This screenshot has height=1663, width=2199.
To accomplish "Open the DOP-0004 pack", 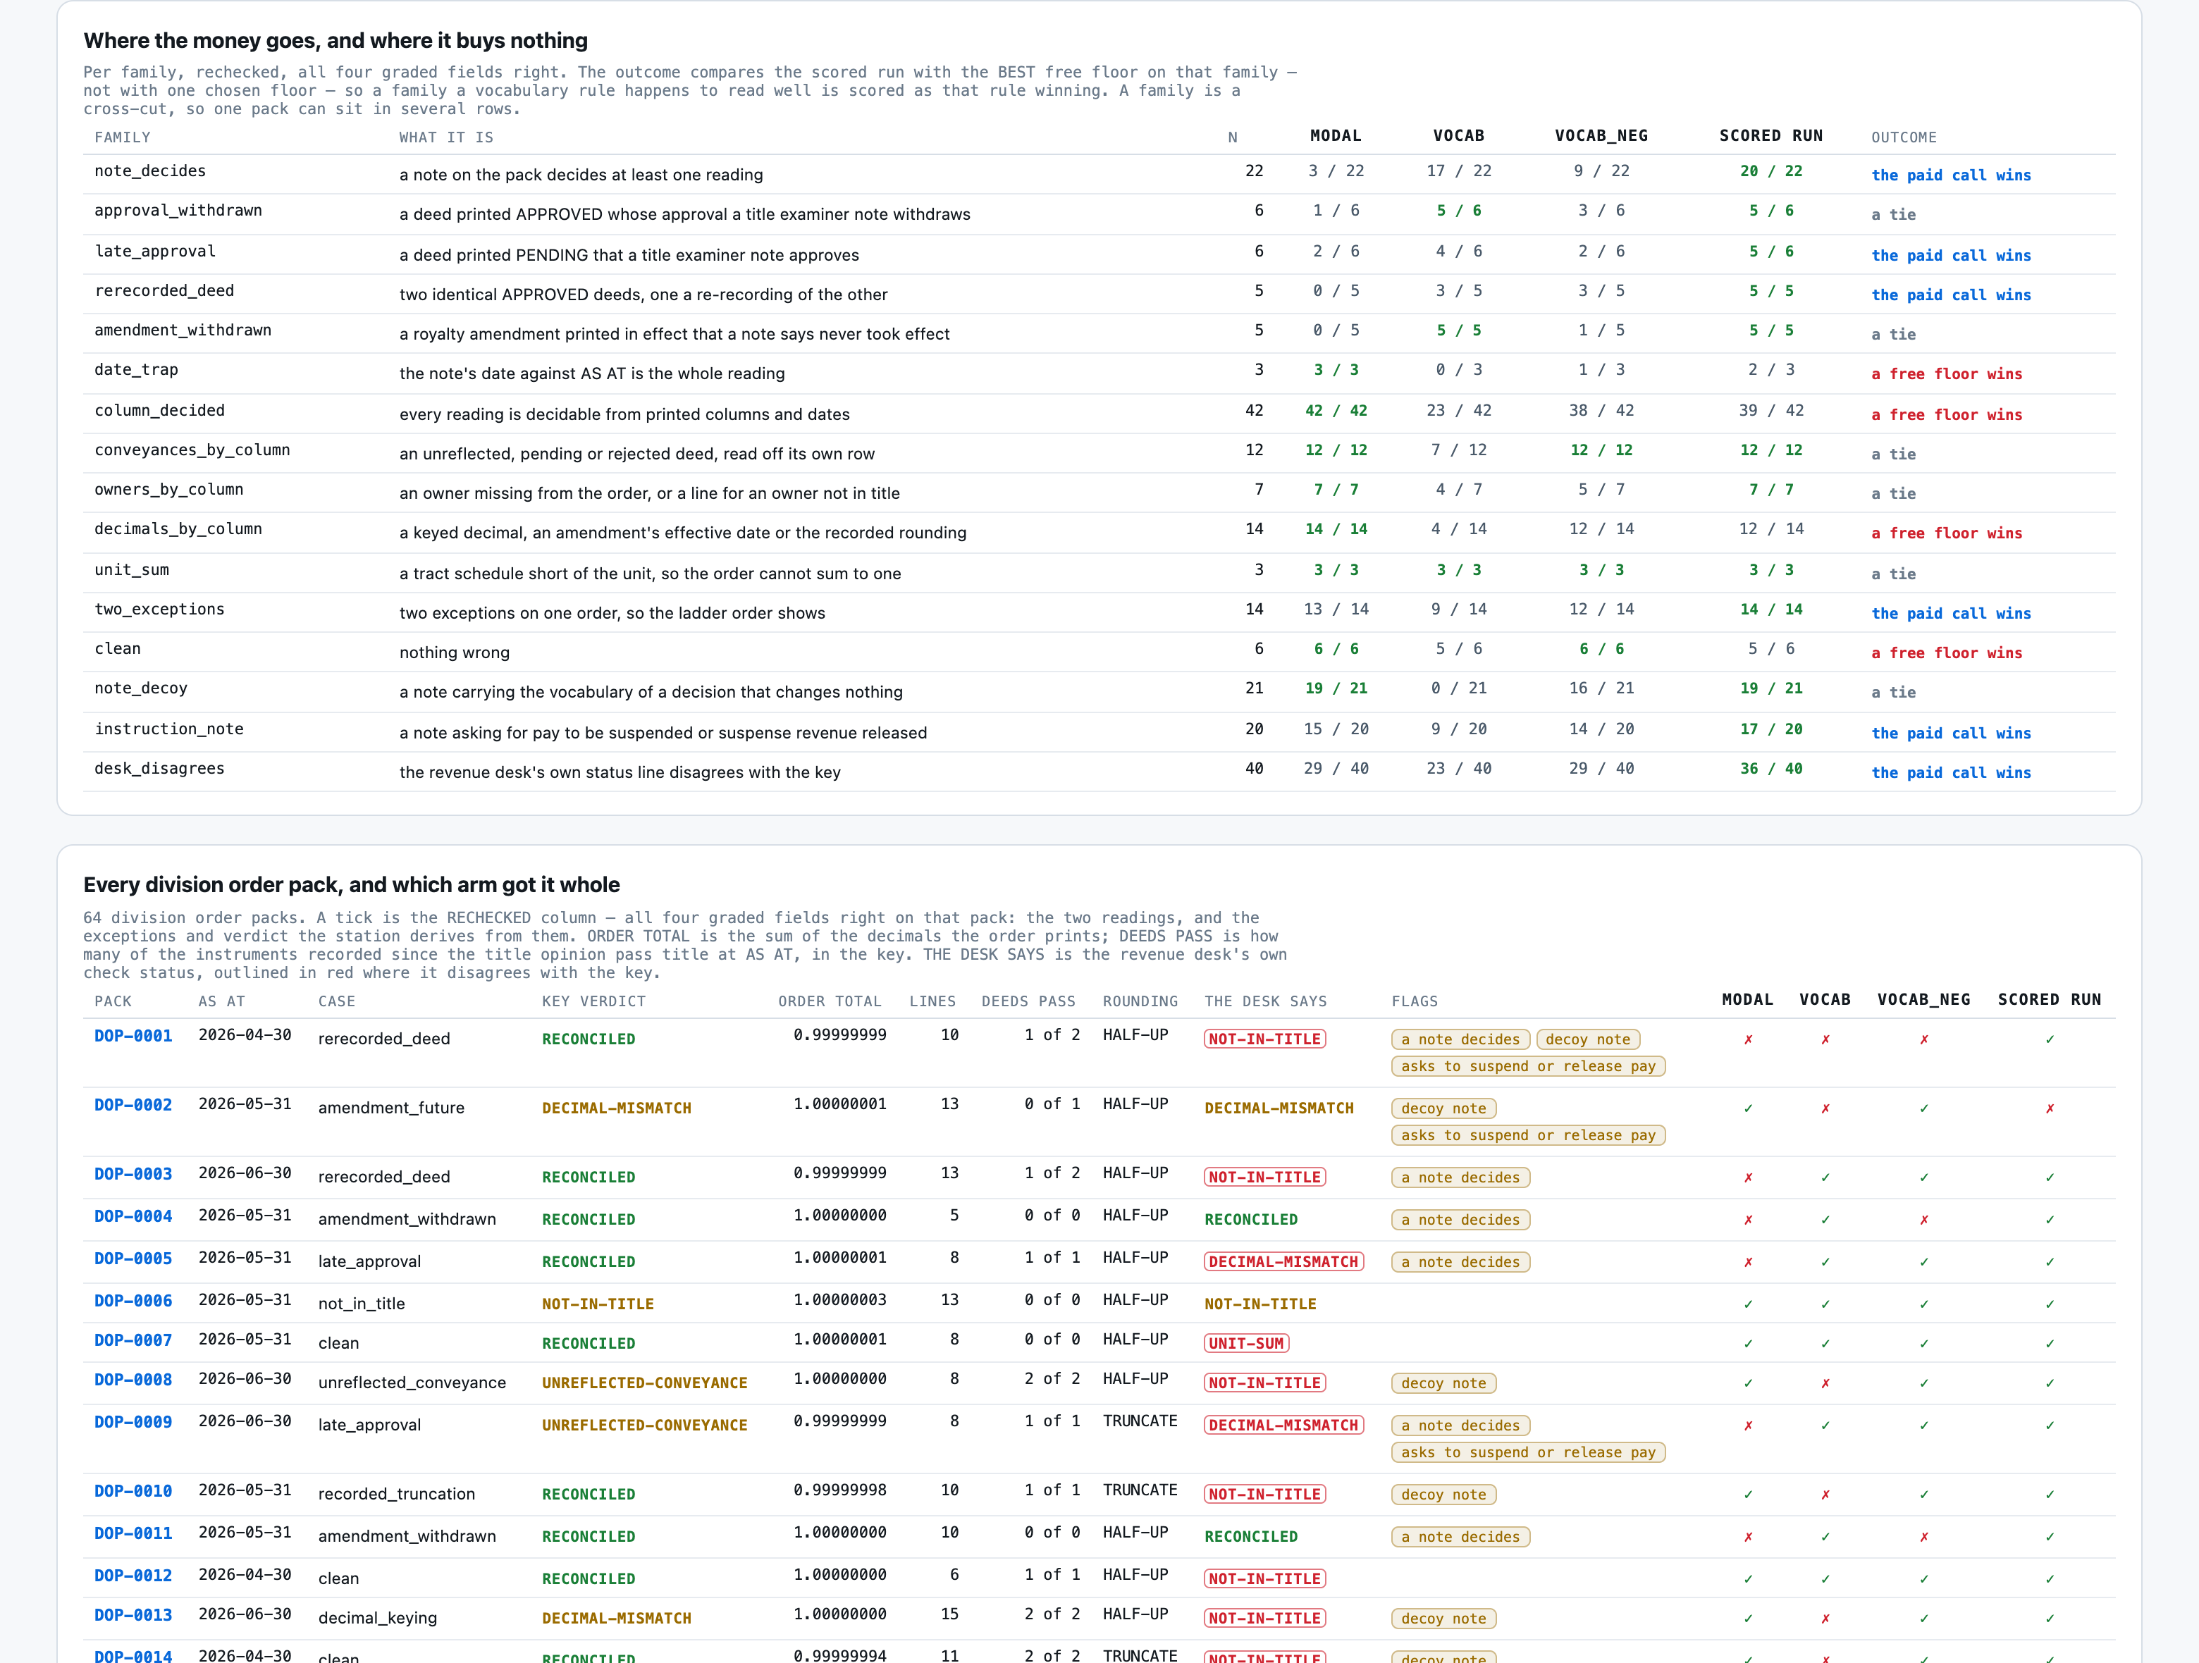I will [x=133, y=1216].
